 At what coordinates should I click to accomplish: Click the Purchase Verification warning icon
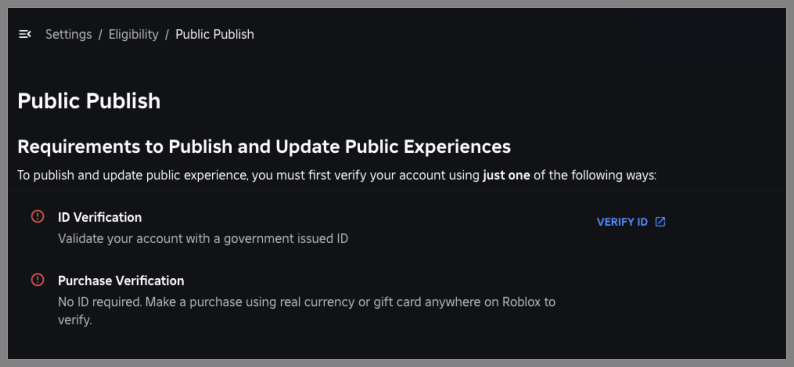38,280
